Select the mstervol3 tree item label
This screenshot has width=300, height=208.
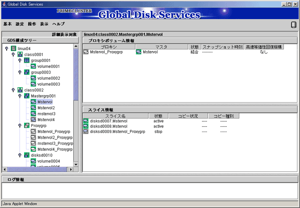(x=47, y=114)
